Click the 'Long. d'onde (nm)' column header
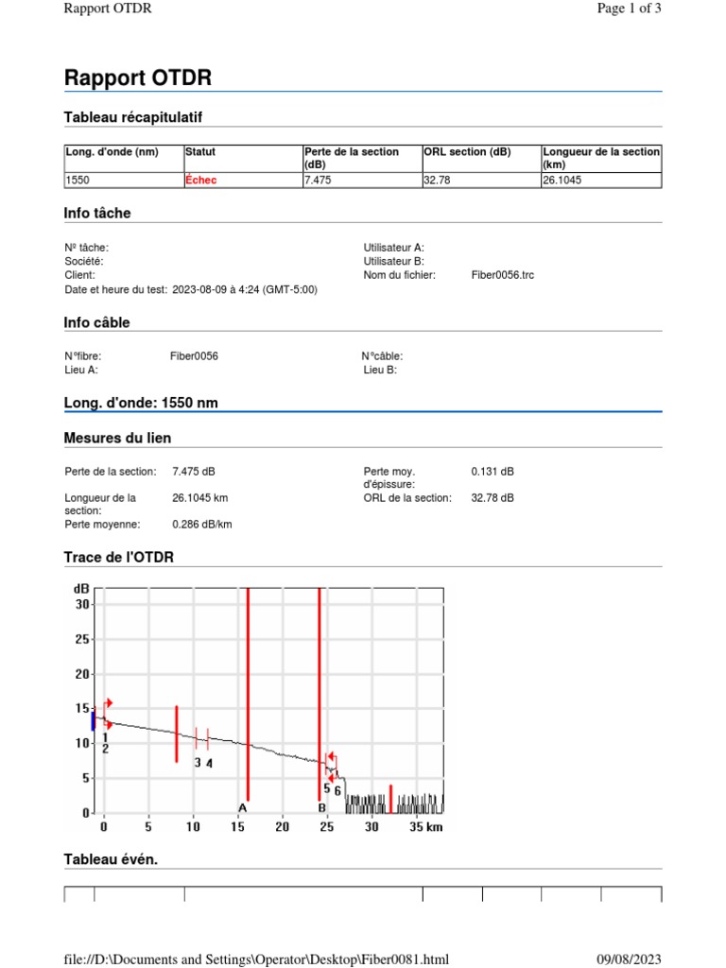726x968 pixels. click(124, 159)
